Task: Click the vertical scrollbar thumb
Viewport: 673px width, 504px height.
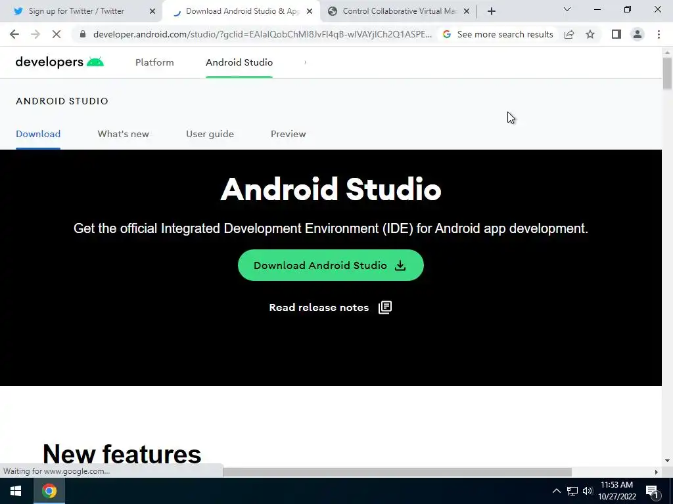Action: click(x=667, y=73)
